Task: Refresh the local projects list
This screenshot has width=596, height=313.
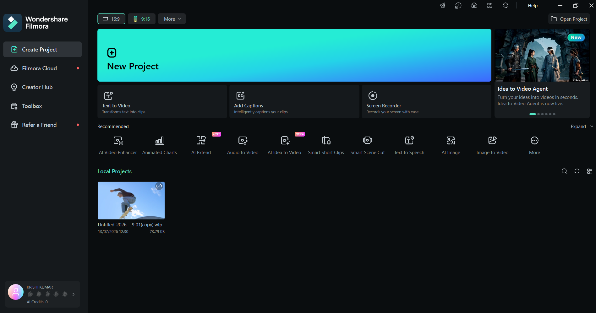Action: (577, 171)
